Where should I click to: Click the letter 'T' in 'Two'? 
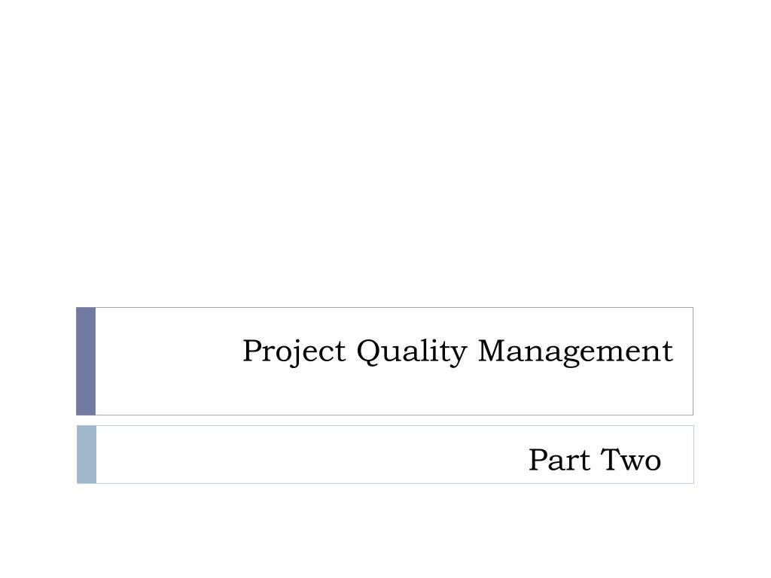pos(611,460)
